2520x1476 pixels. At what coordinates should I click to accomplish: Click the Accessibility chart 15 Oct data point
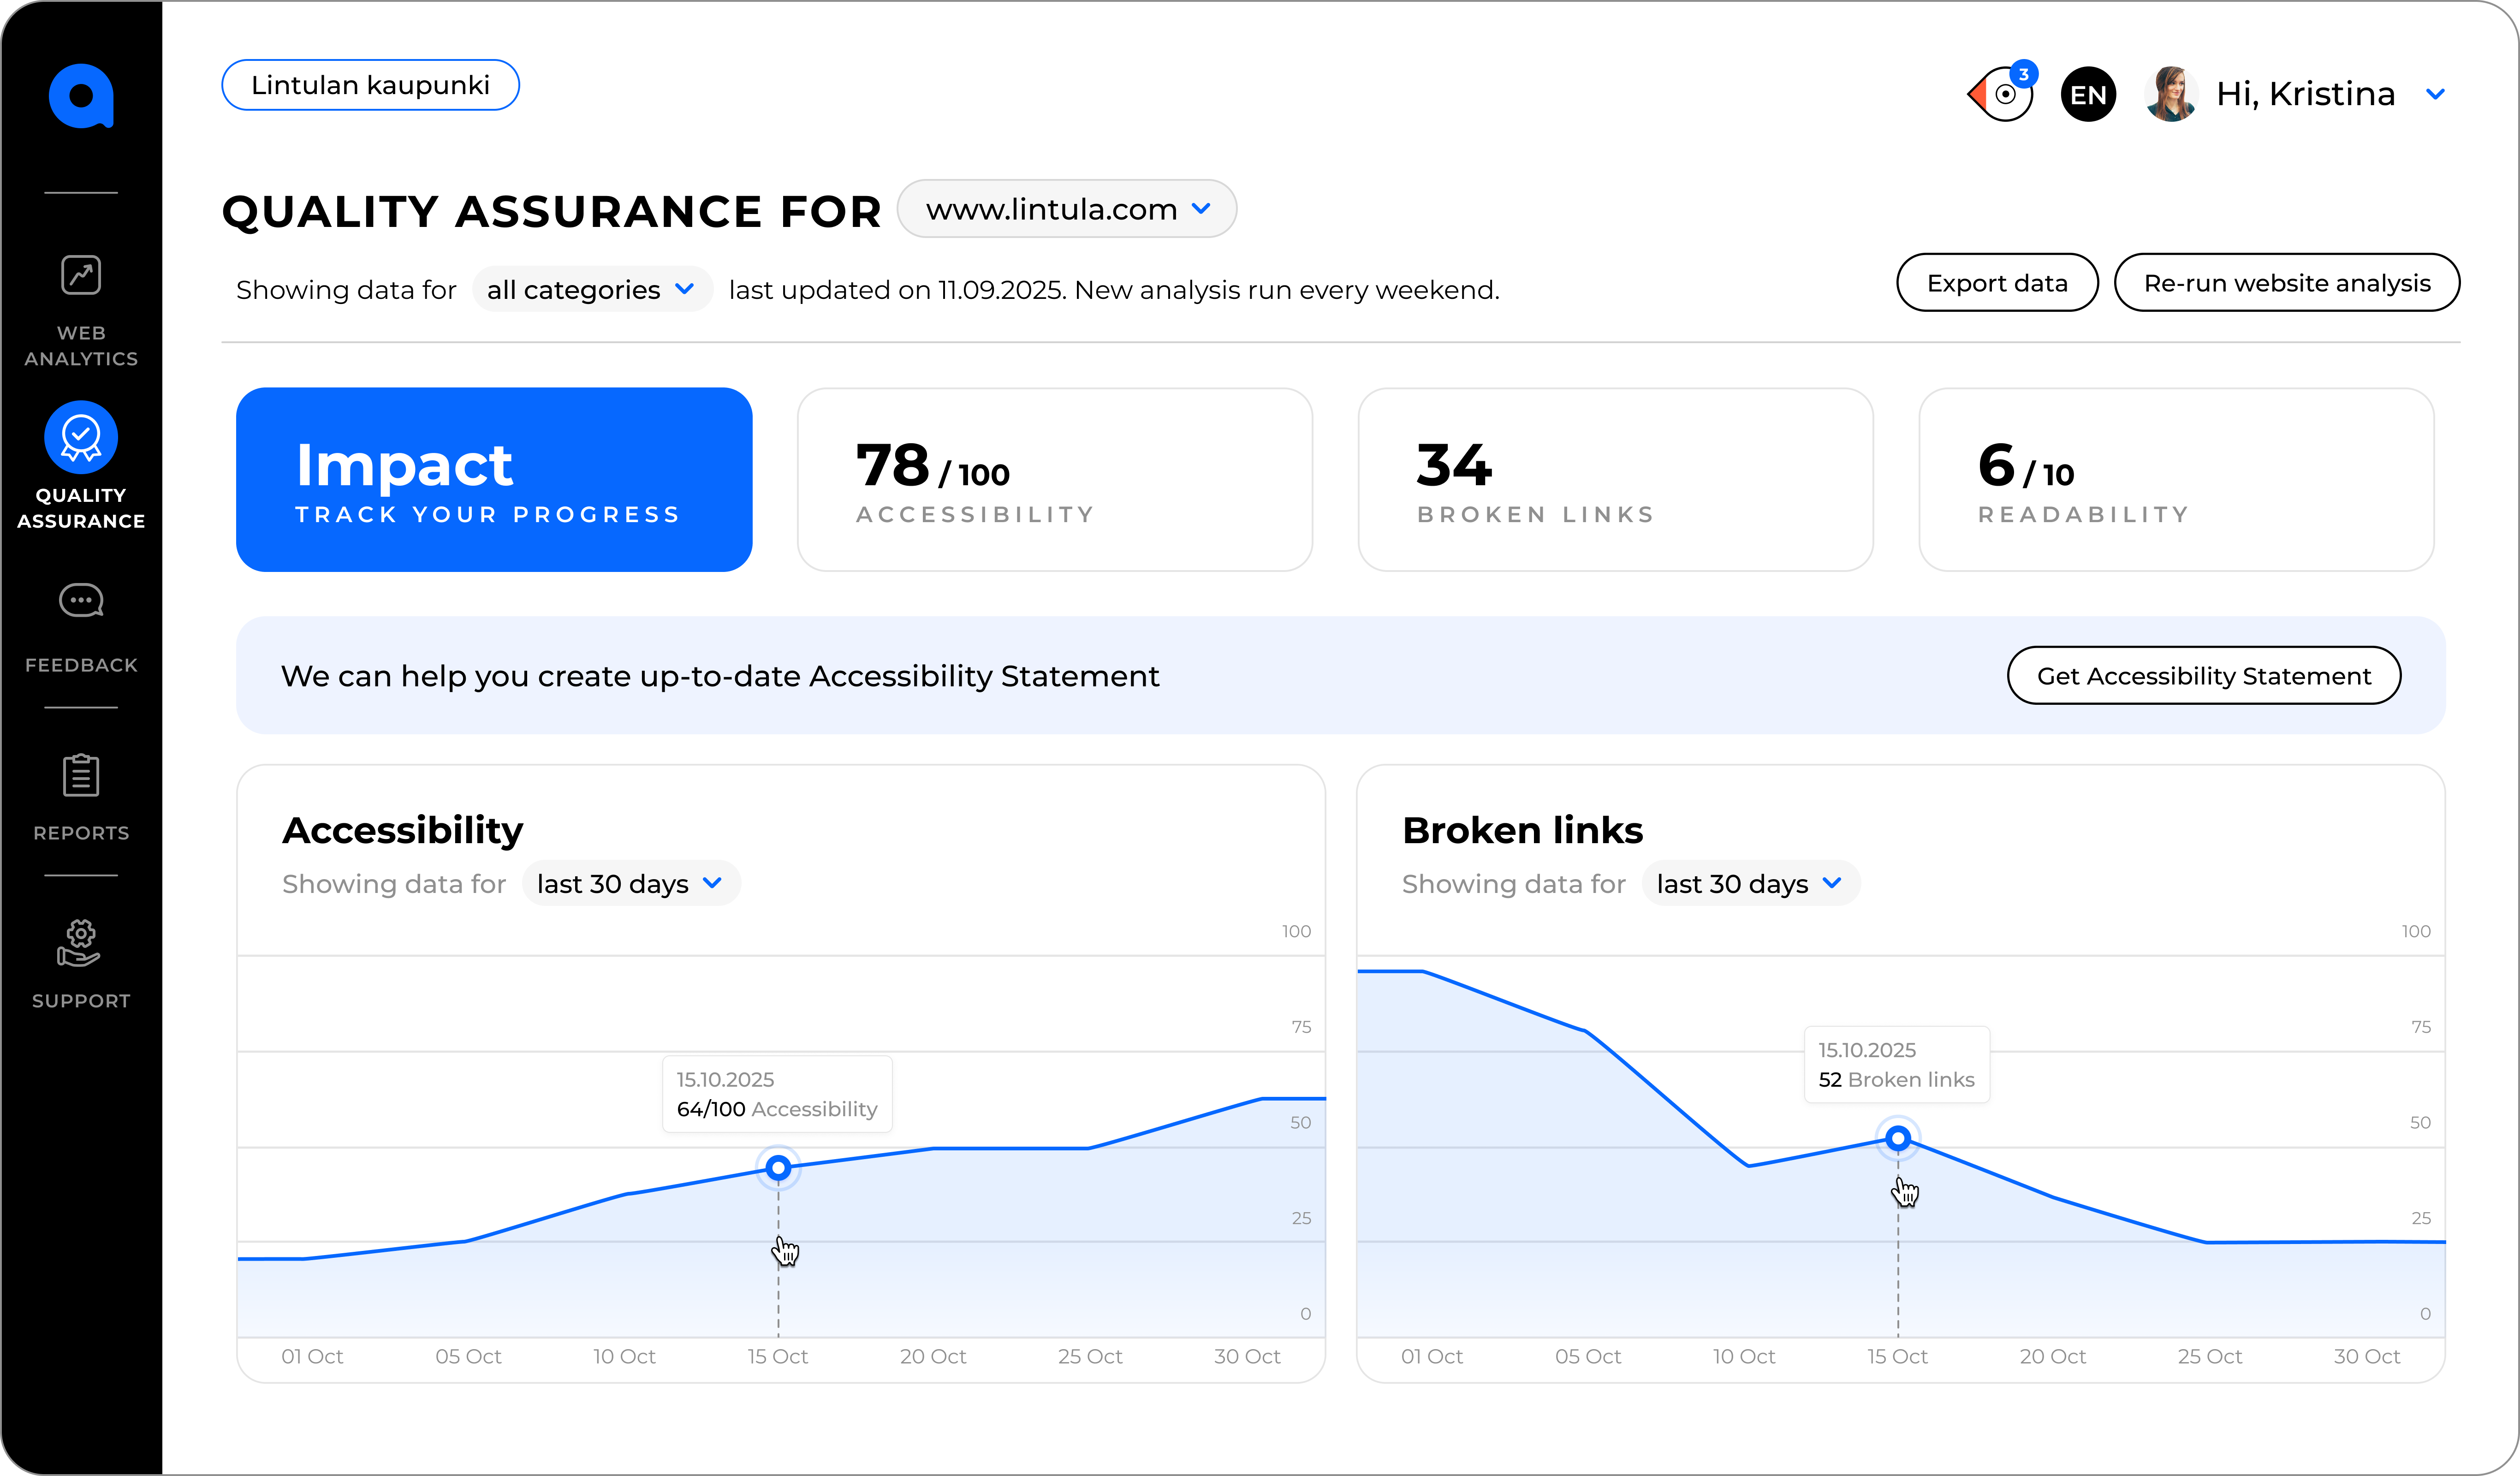pyautogui.click(x=778, y=1167)
